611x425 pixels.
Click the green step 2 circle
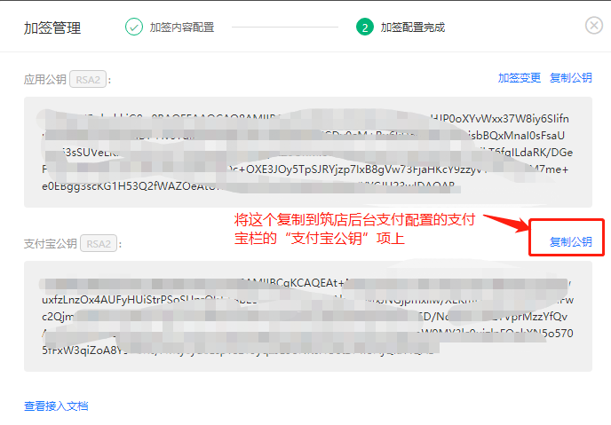[365, 27]
